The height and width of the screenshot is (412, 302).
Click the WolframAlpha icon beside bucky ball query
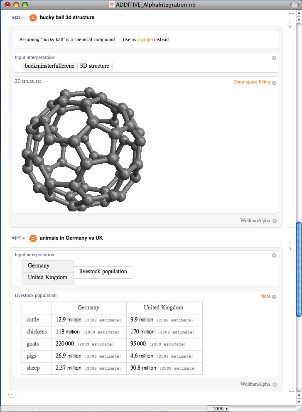33,18
